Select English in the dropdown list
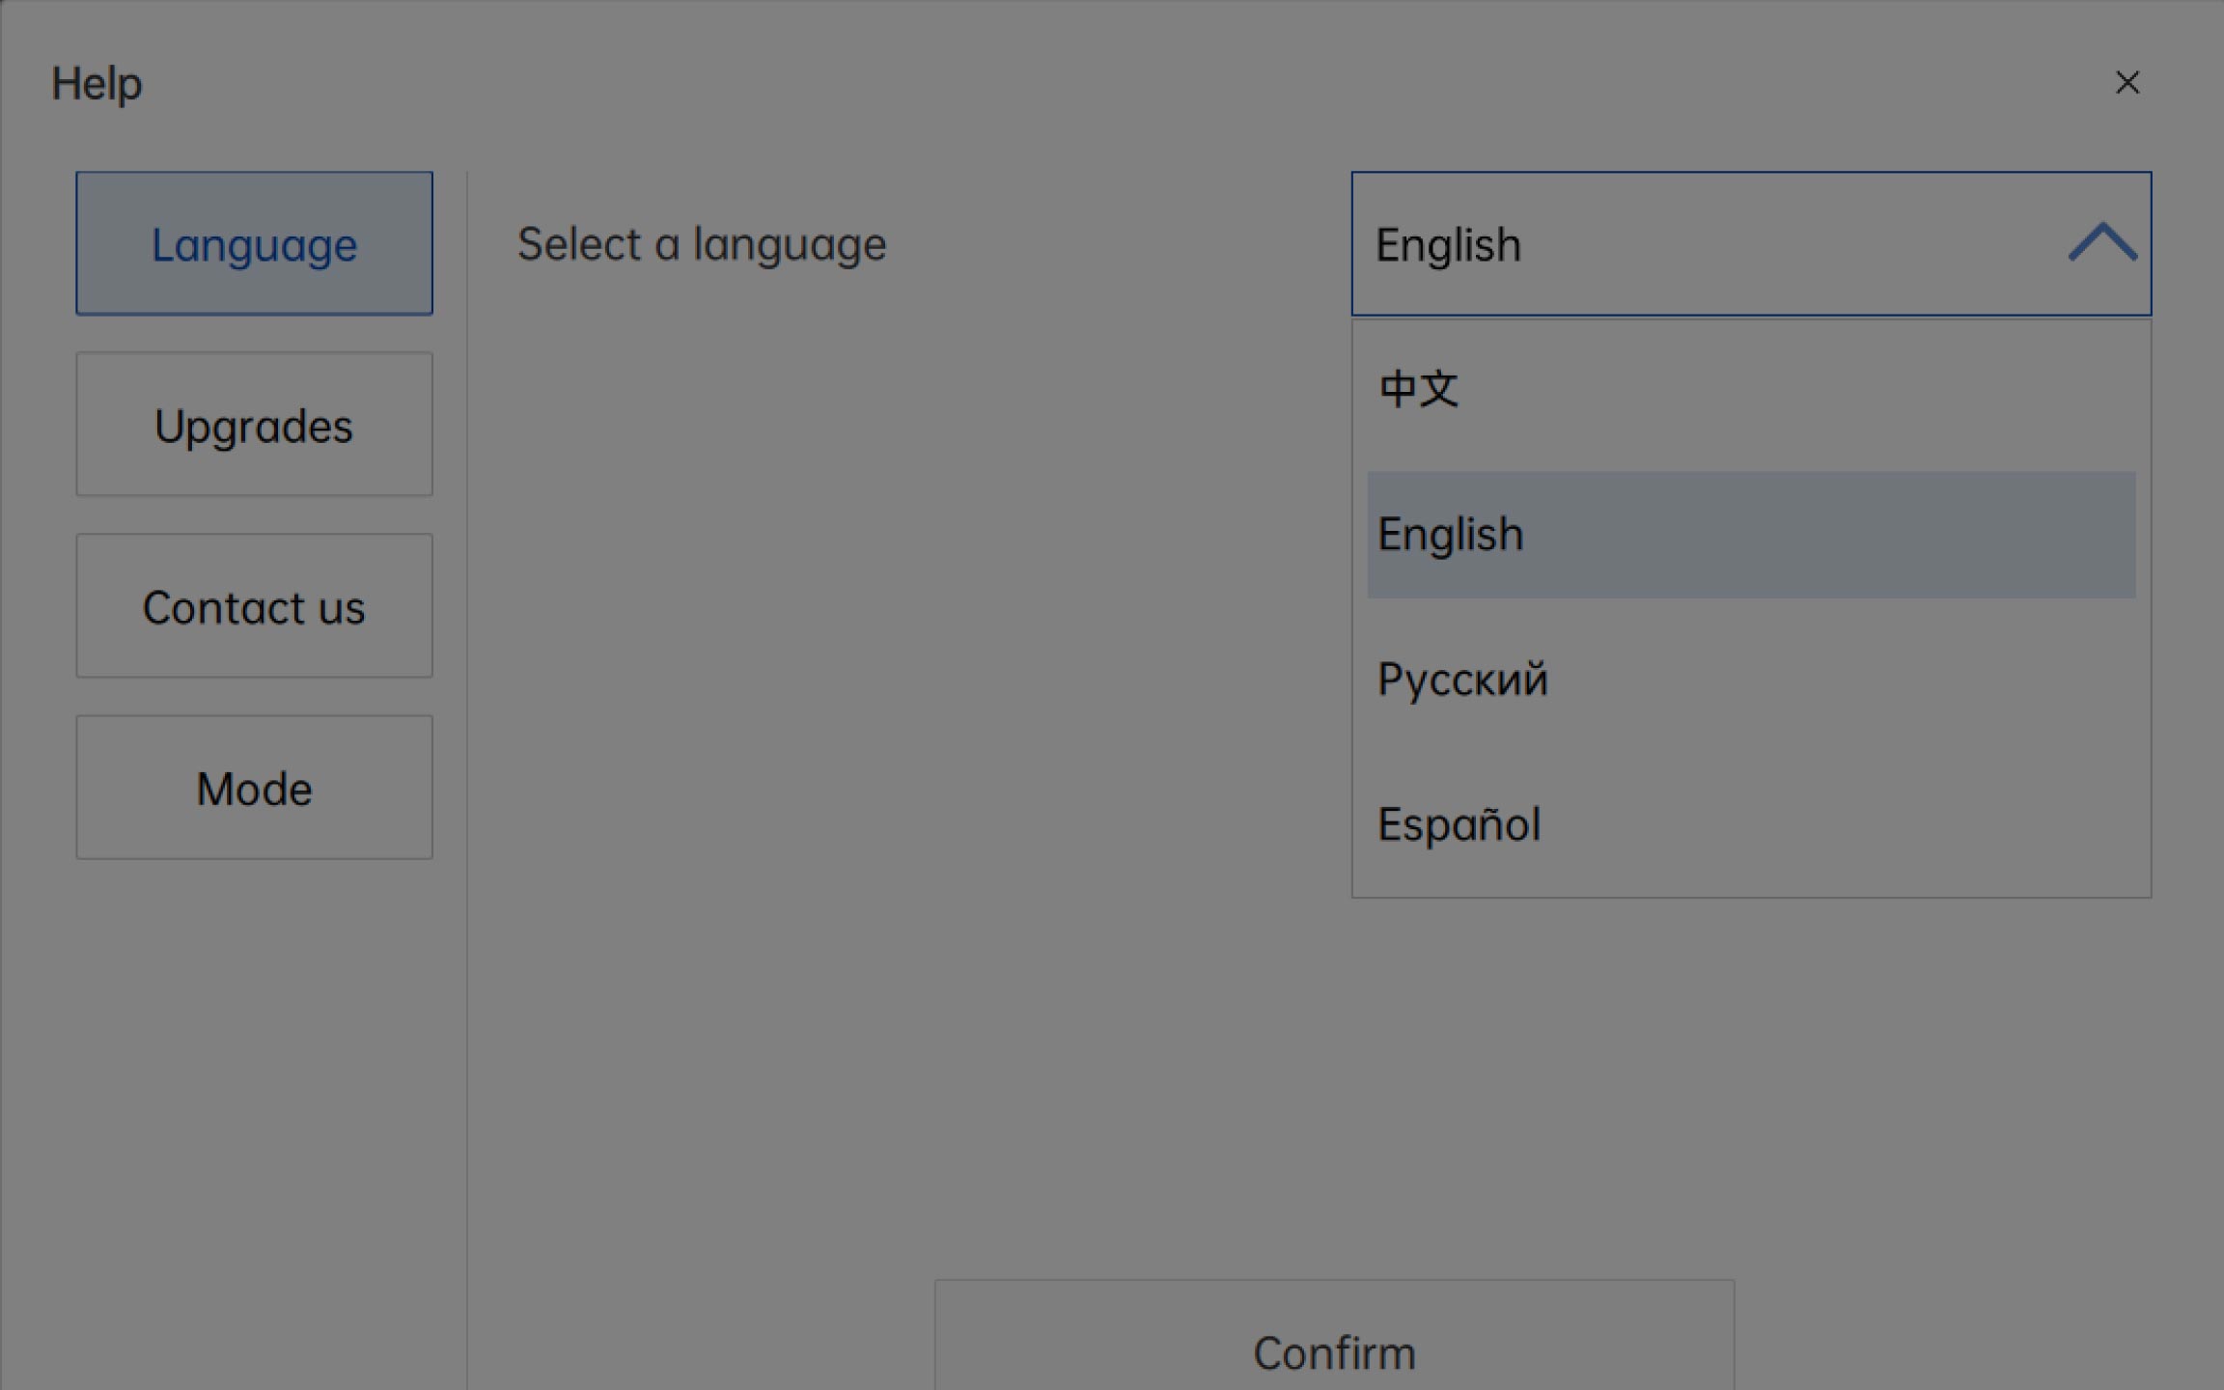 (x=1751, y=535)
